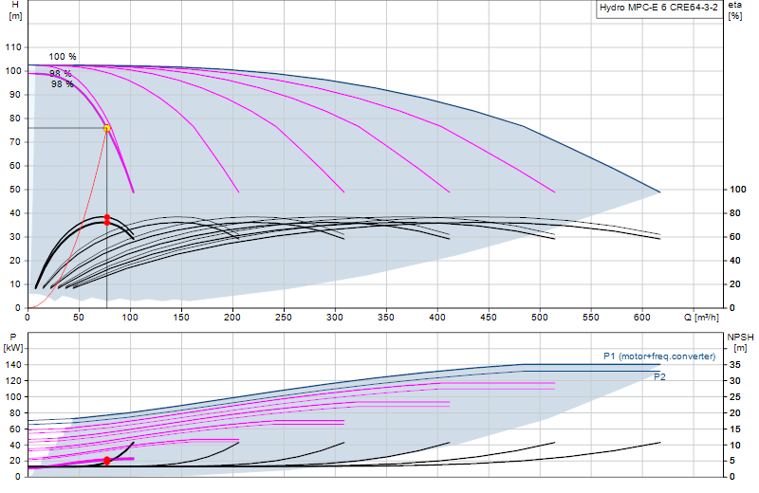Click the 35 tick on the NPSH axis

pos(735,365)
